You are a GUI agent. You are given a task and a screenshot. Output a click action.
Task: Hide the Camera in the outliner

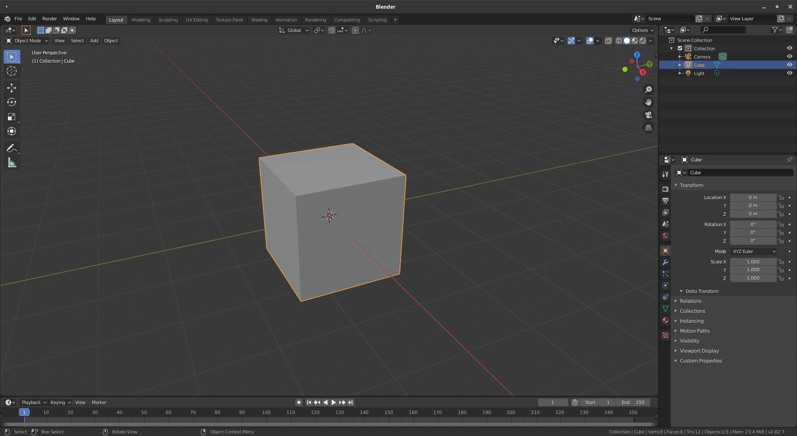tap(790, 56)
